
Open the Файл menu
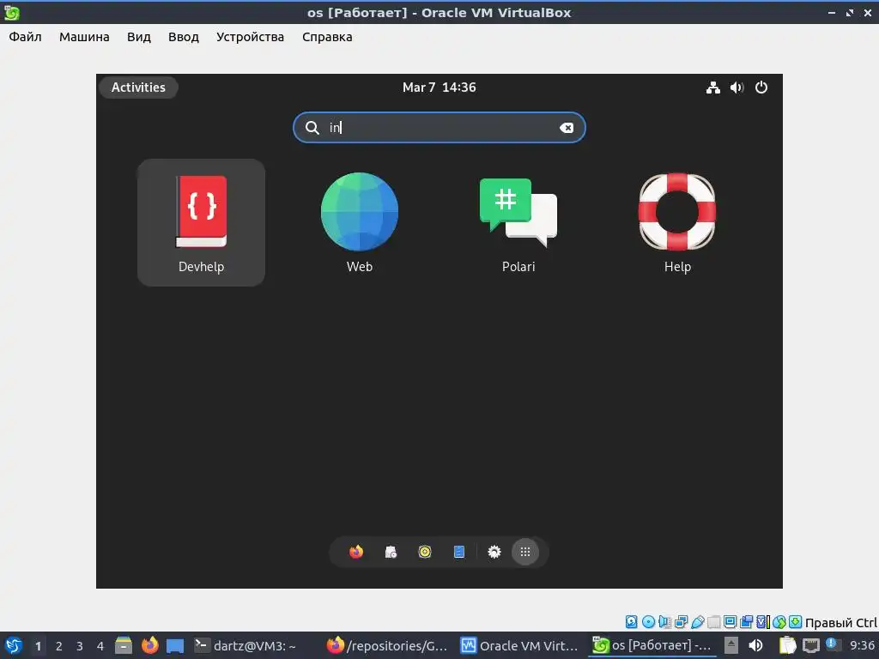coord(25,37)
